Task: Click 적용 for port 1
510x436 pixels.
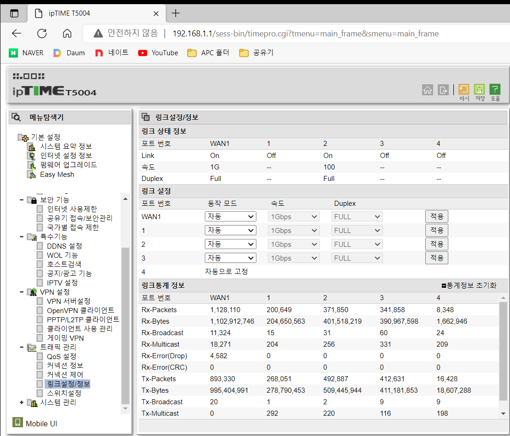Action: point(436,230)
